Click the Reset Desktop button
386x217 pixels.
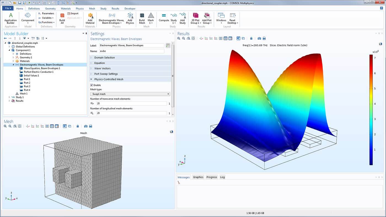[x=232, y=18]
